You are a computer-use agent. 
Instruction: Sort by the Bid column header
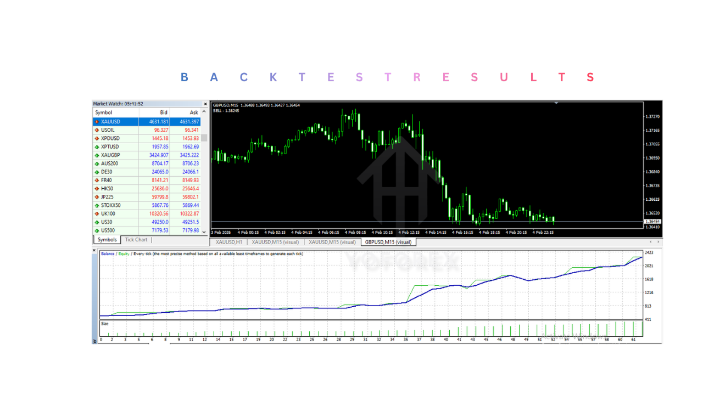[163, 112]
